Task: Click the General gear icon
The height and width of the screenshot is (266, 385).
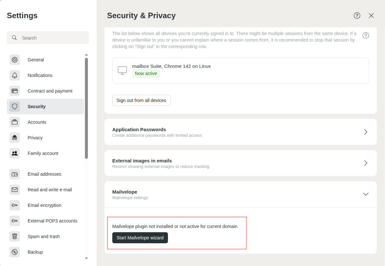Action: 15,60
